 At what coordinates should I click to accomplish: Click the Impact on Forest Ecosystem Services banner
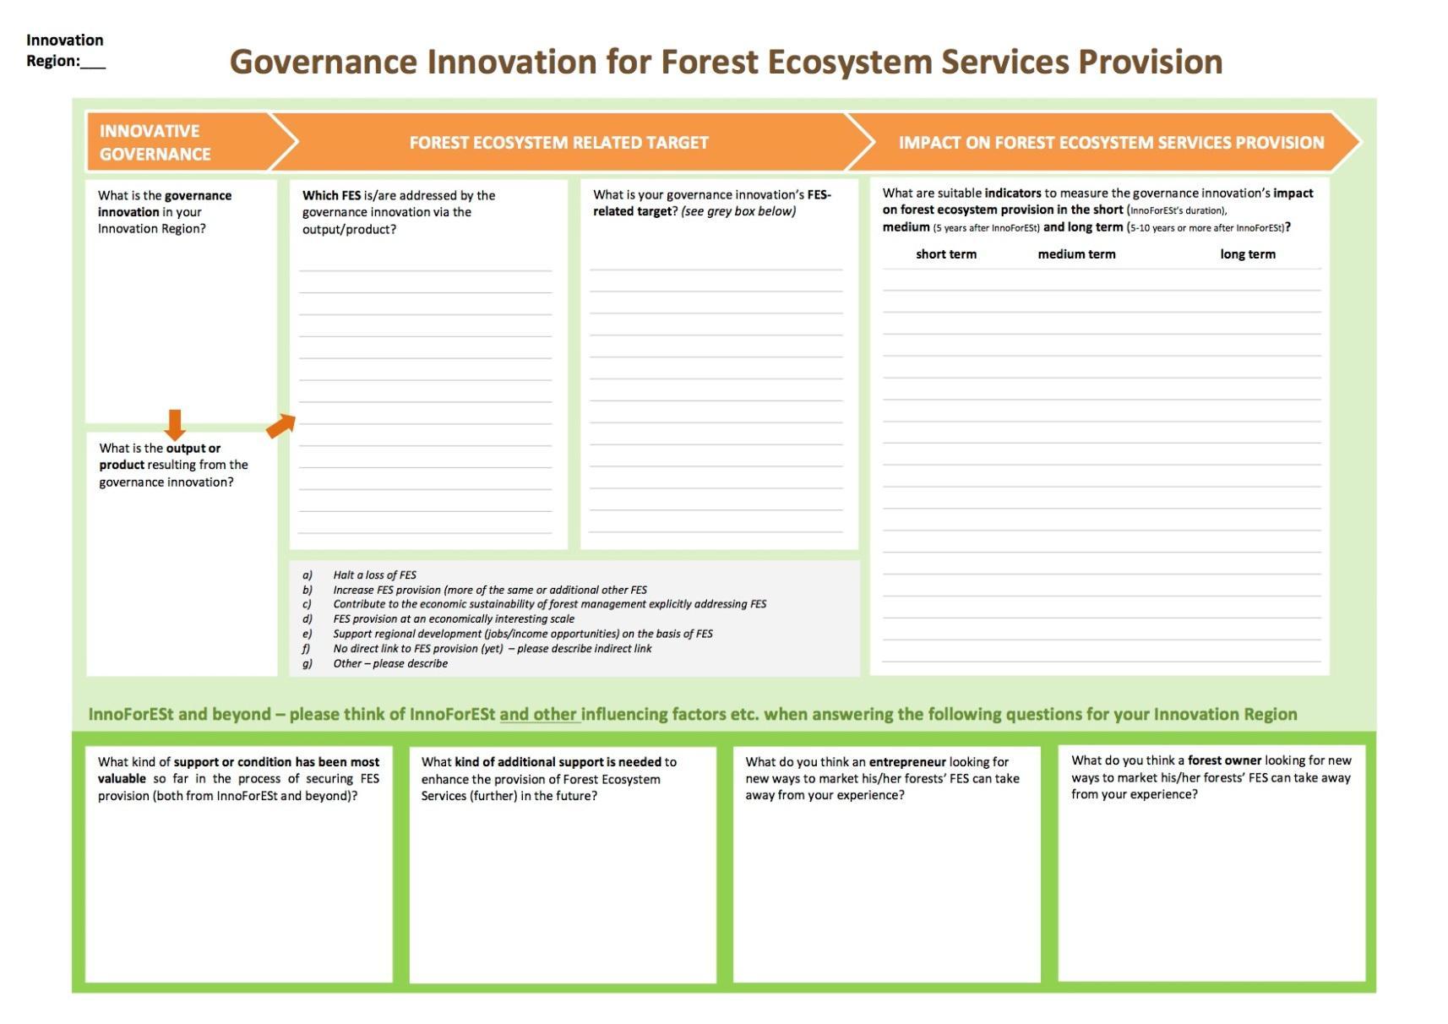[1110, 143]
